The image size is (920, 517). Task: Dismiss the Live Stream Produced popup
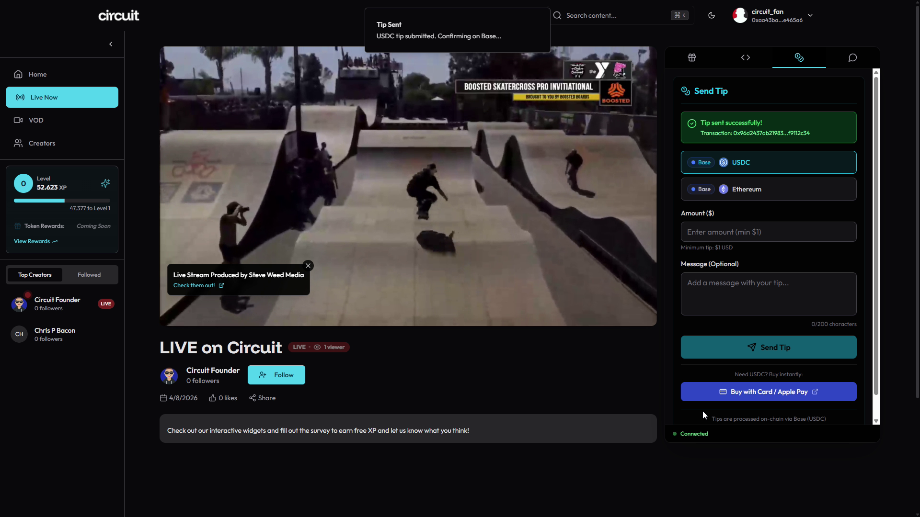(308, 265)
